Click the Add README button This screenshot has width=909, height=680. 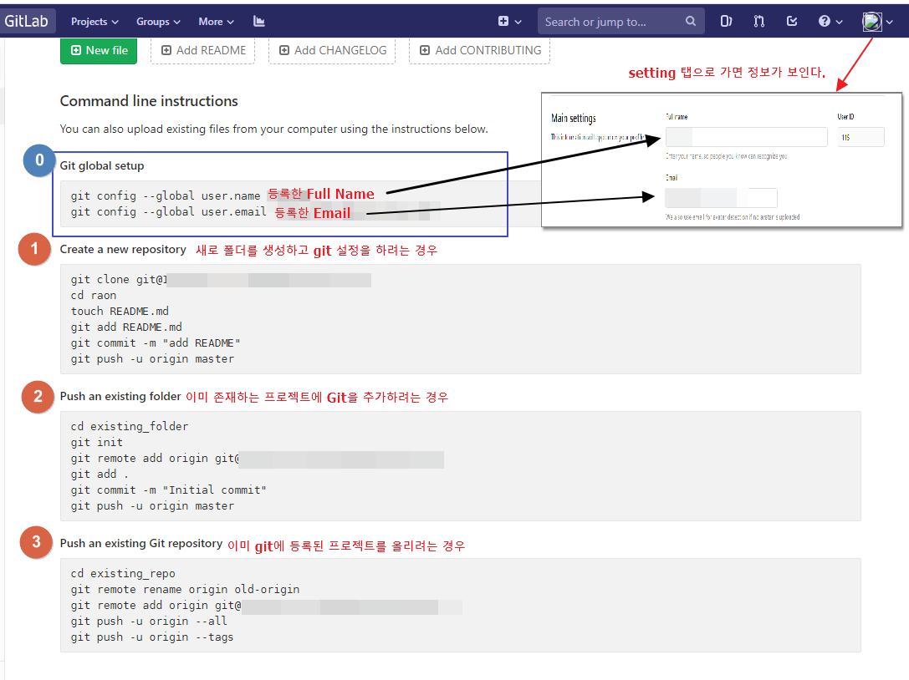pyautogui.click(x=203, y=50)
